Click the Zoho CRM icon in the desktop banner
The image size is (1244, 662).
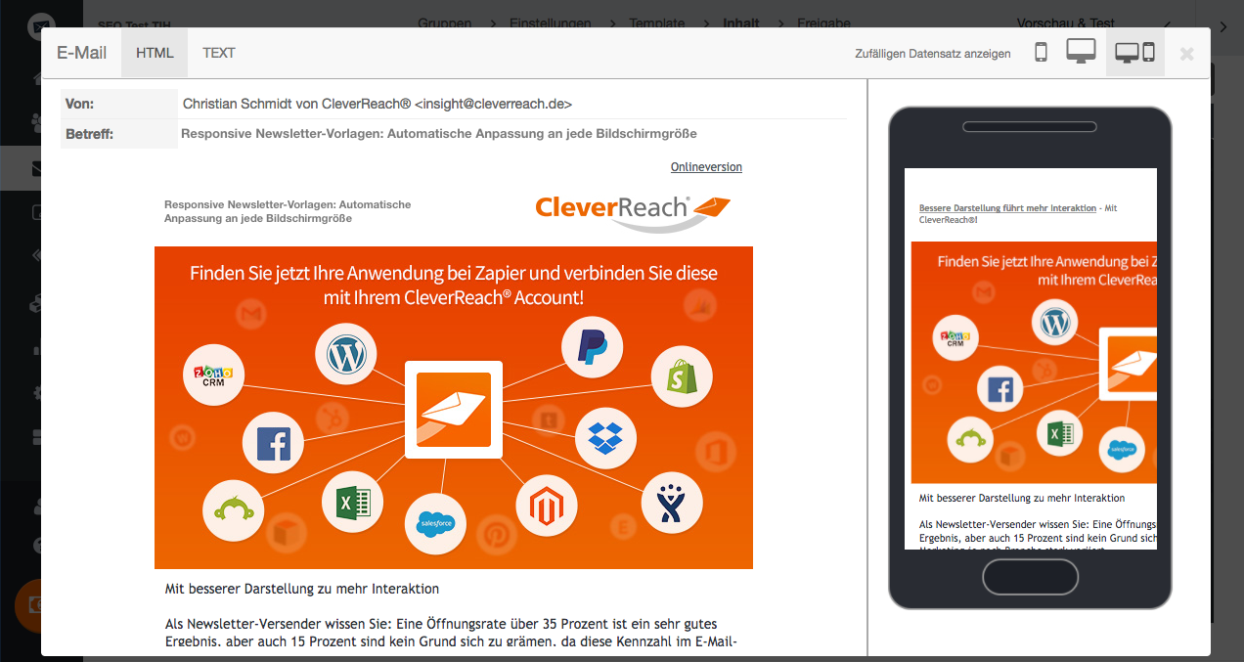(x=213, y=375)
